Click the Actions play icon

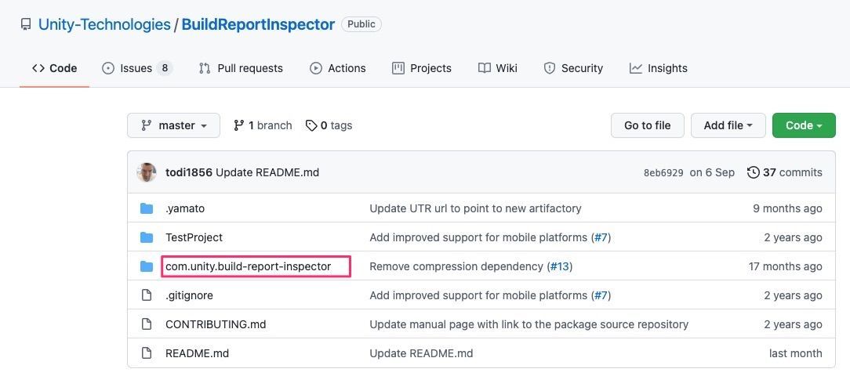[315, 68]
